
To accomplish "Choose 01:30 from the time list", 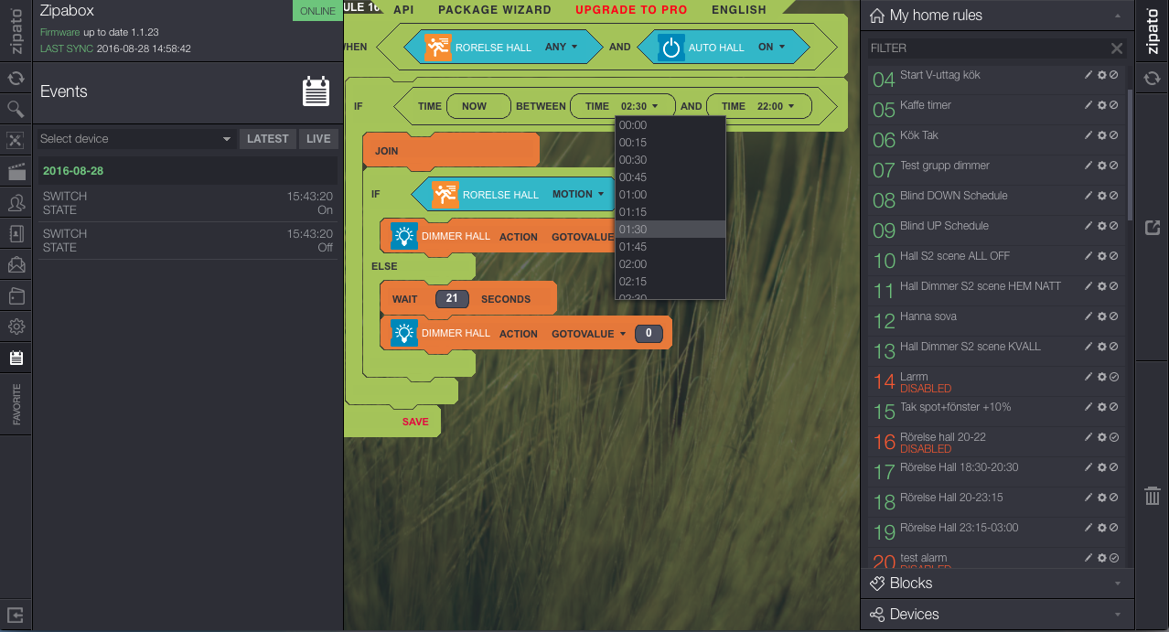I will point(670,230).
